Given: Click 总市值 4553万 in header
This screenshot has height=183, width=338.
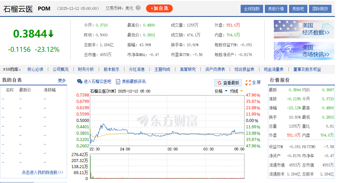Looking at the screenshot, I should pos(106,55).
